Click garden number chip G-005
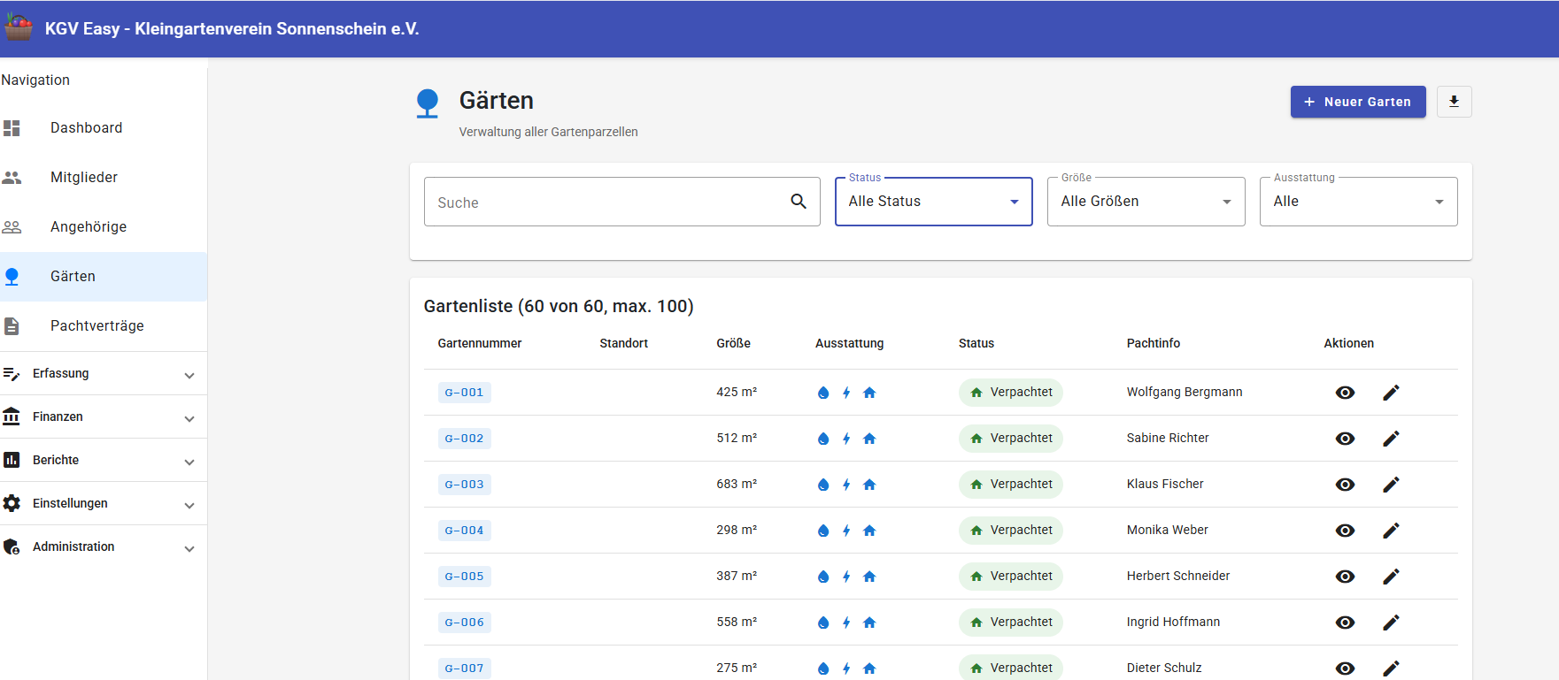This screenshot has width=1559, height=680. tap(464, 577)
